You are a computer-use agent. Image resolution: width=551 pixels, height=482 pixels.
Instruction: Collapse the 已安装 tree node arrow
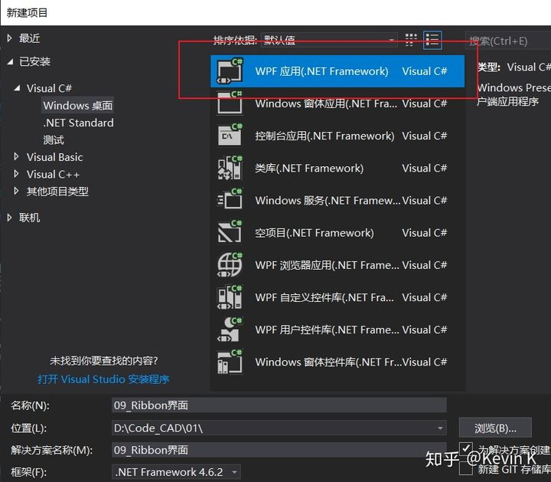pyautogui.click(x=10, y=62)
